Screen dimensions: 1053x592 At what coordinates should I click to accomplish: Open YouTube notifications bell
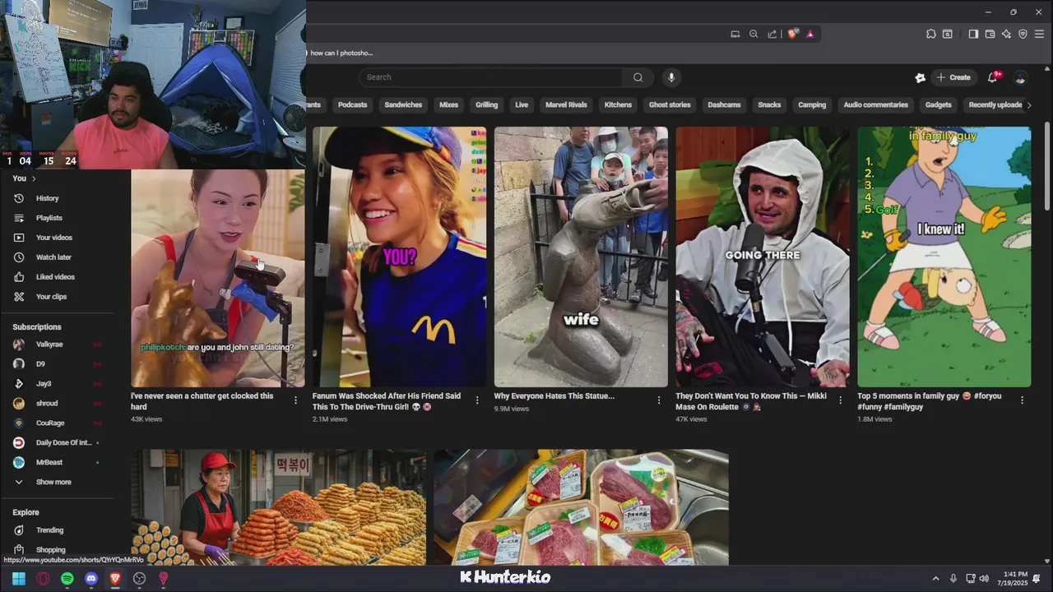(x=993, y=77)
